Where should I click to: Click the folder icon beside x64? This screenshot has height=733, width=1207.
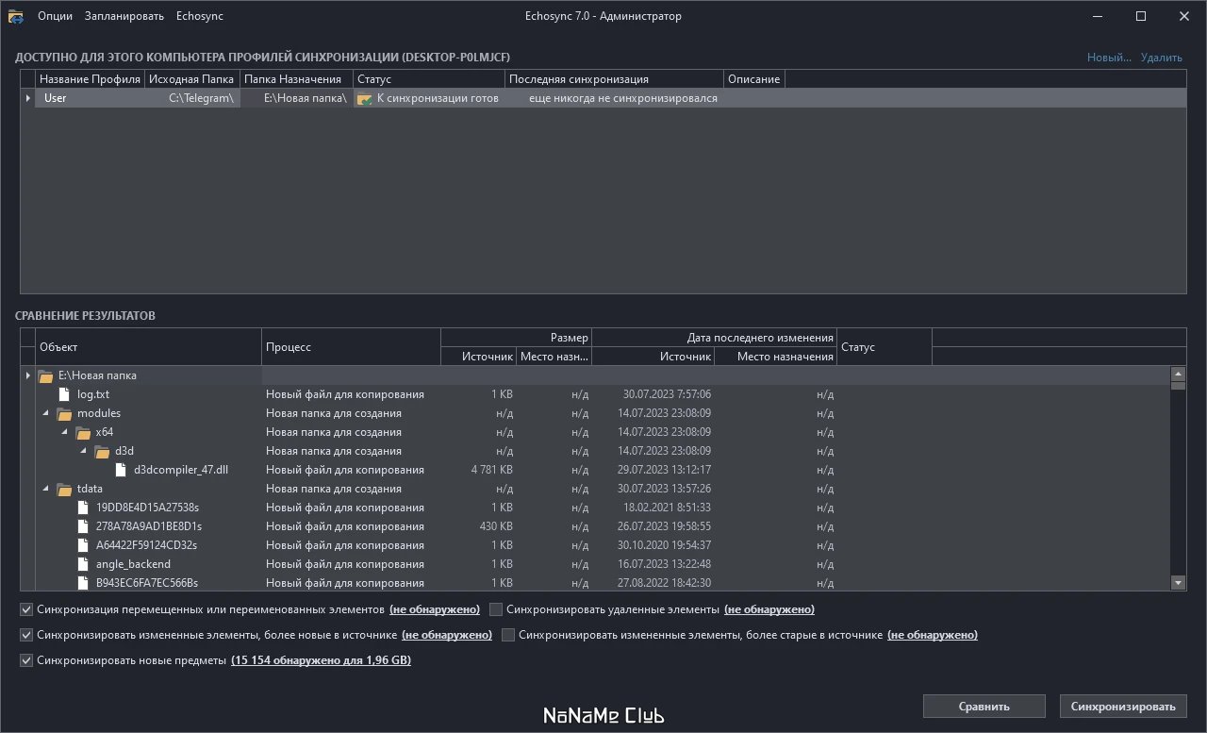point(83,432)
